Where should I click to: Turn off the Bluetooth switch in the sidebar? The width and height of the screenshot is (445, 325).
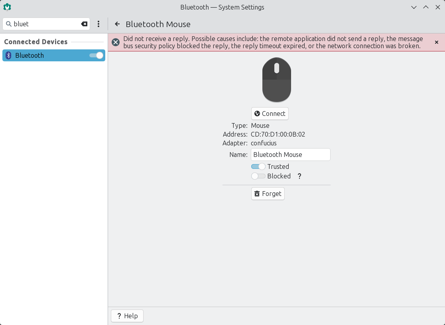(x=96, y=55)
